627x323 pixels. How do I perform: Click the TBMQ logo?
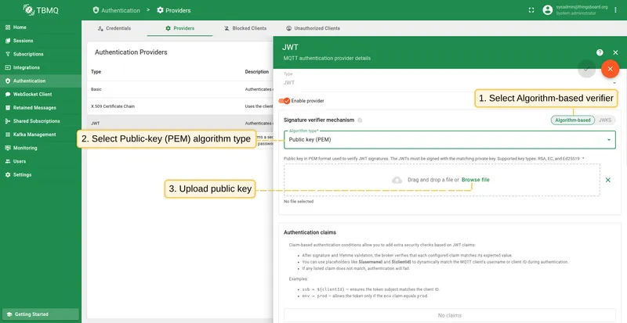(x=41, y=10)
